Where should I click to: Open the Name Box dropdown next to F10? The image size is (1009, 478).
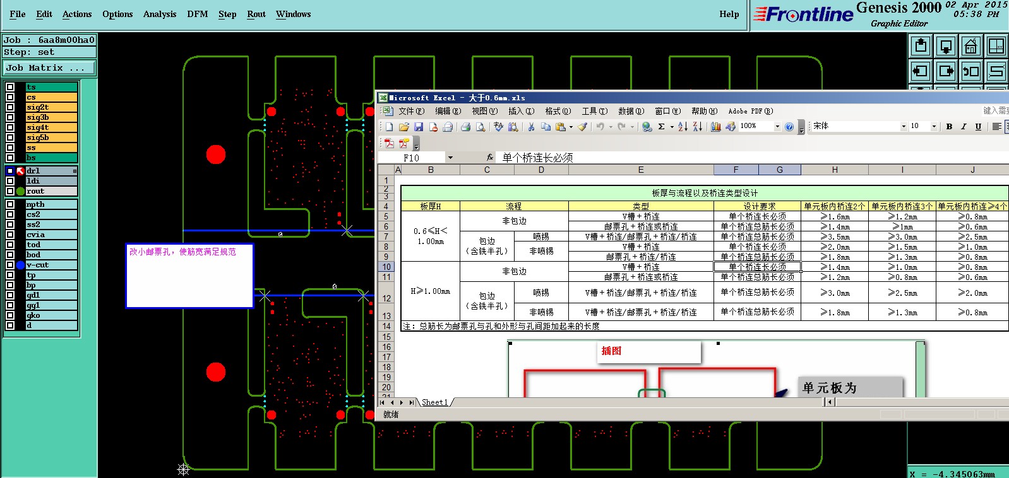450,158
